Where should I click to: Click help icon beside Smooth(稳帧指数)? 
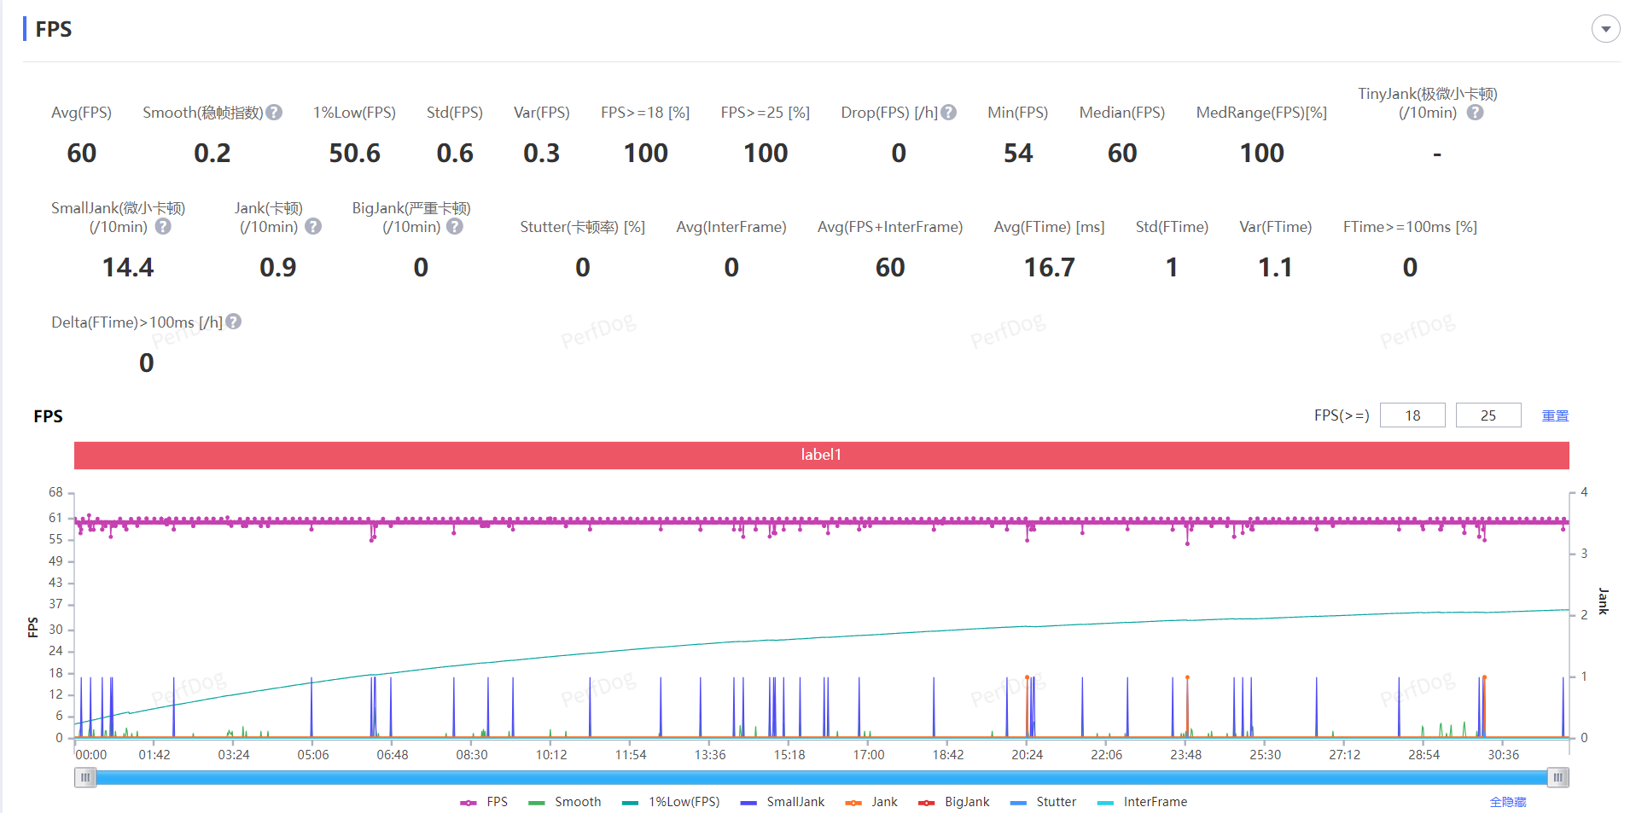pyautogui.click(x=274, y=113)
